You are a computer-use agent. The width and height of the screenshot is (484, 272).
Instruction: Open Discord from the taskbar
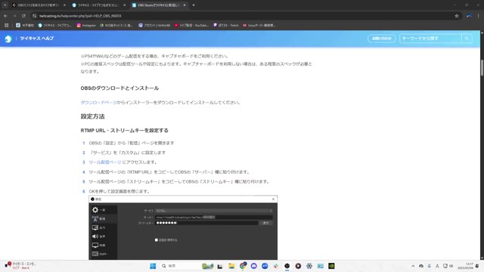click(254, 266)
